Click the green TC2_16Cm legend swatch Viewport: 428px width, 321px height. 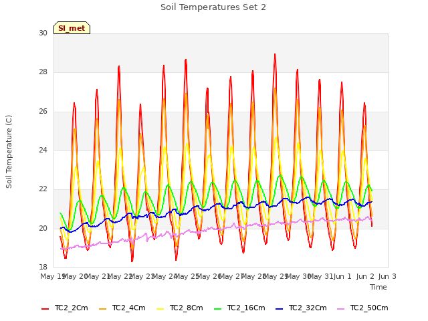click(x=218, y=309)
